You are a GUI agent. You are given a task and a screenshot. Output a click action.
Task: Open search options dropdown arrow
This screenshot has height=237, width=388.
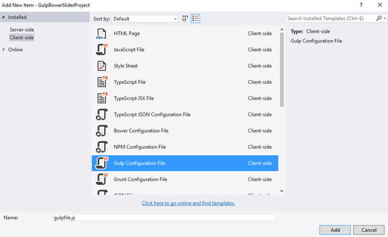tap(385, 18)
